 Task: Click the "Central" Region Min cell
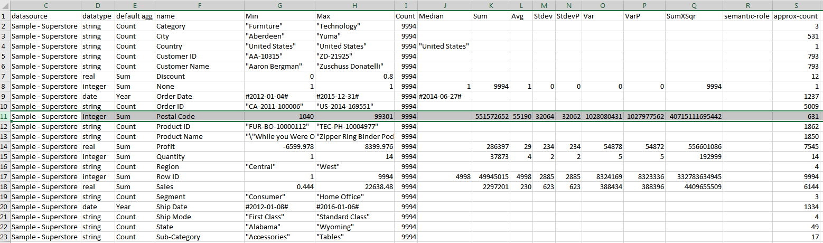[279, 166]
